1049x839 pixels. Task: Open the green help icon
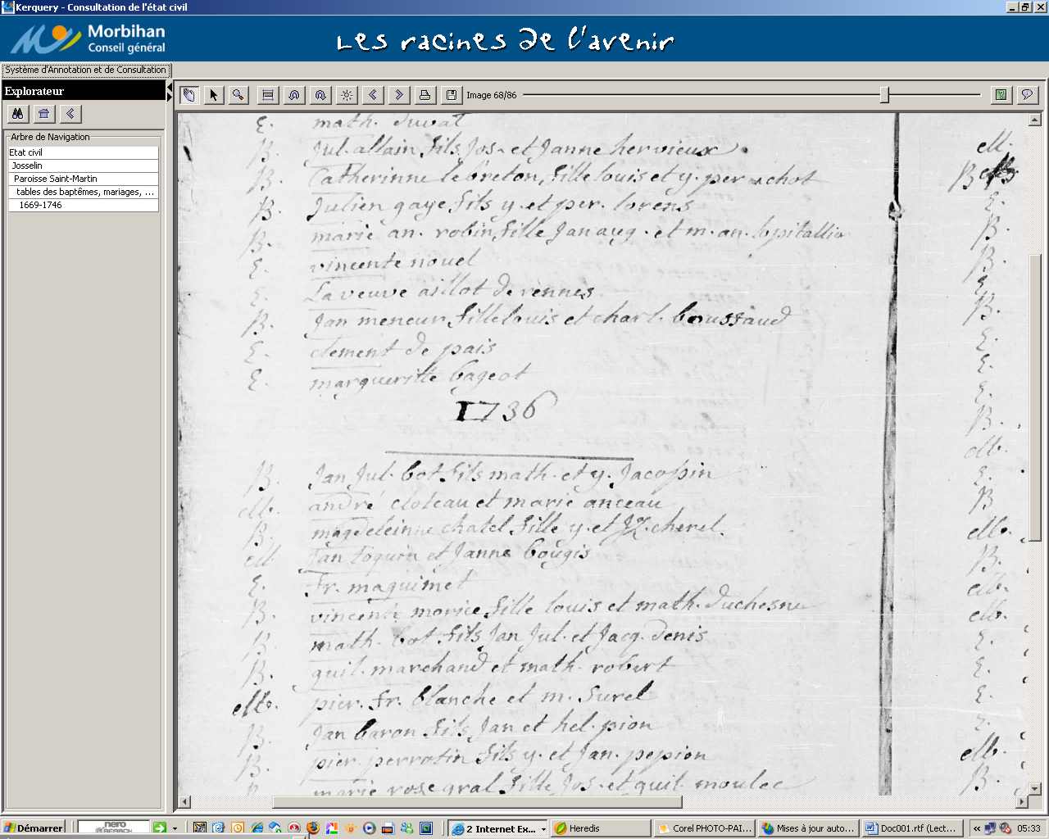(1001, 95)
